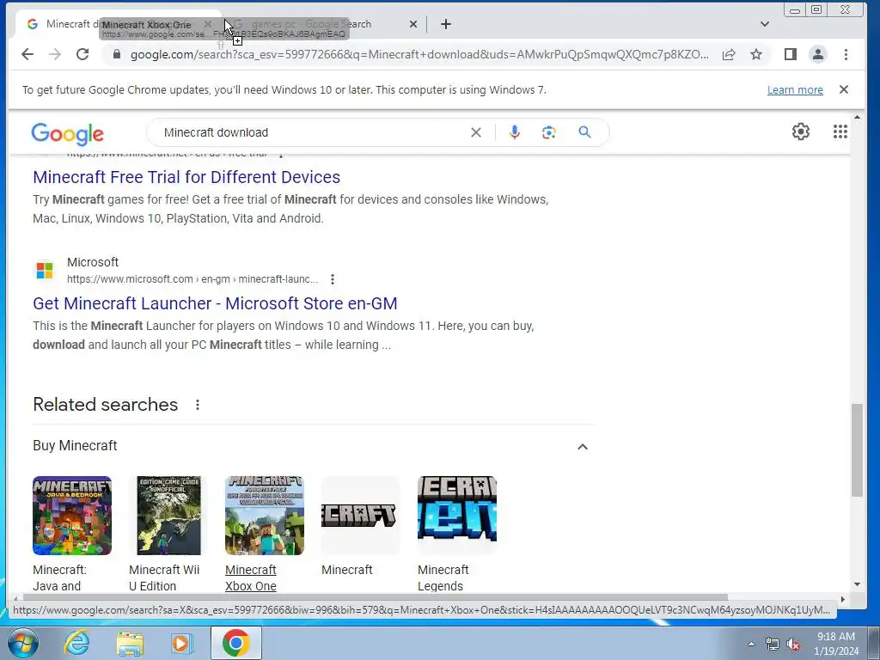Open the Chrome side panel
The width and height of the screenshot is (880, 660).
coord(791,54)
